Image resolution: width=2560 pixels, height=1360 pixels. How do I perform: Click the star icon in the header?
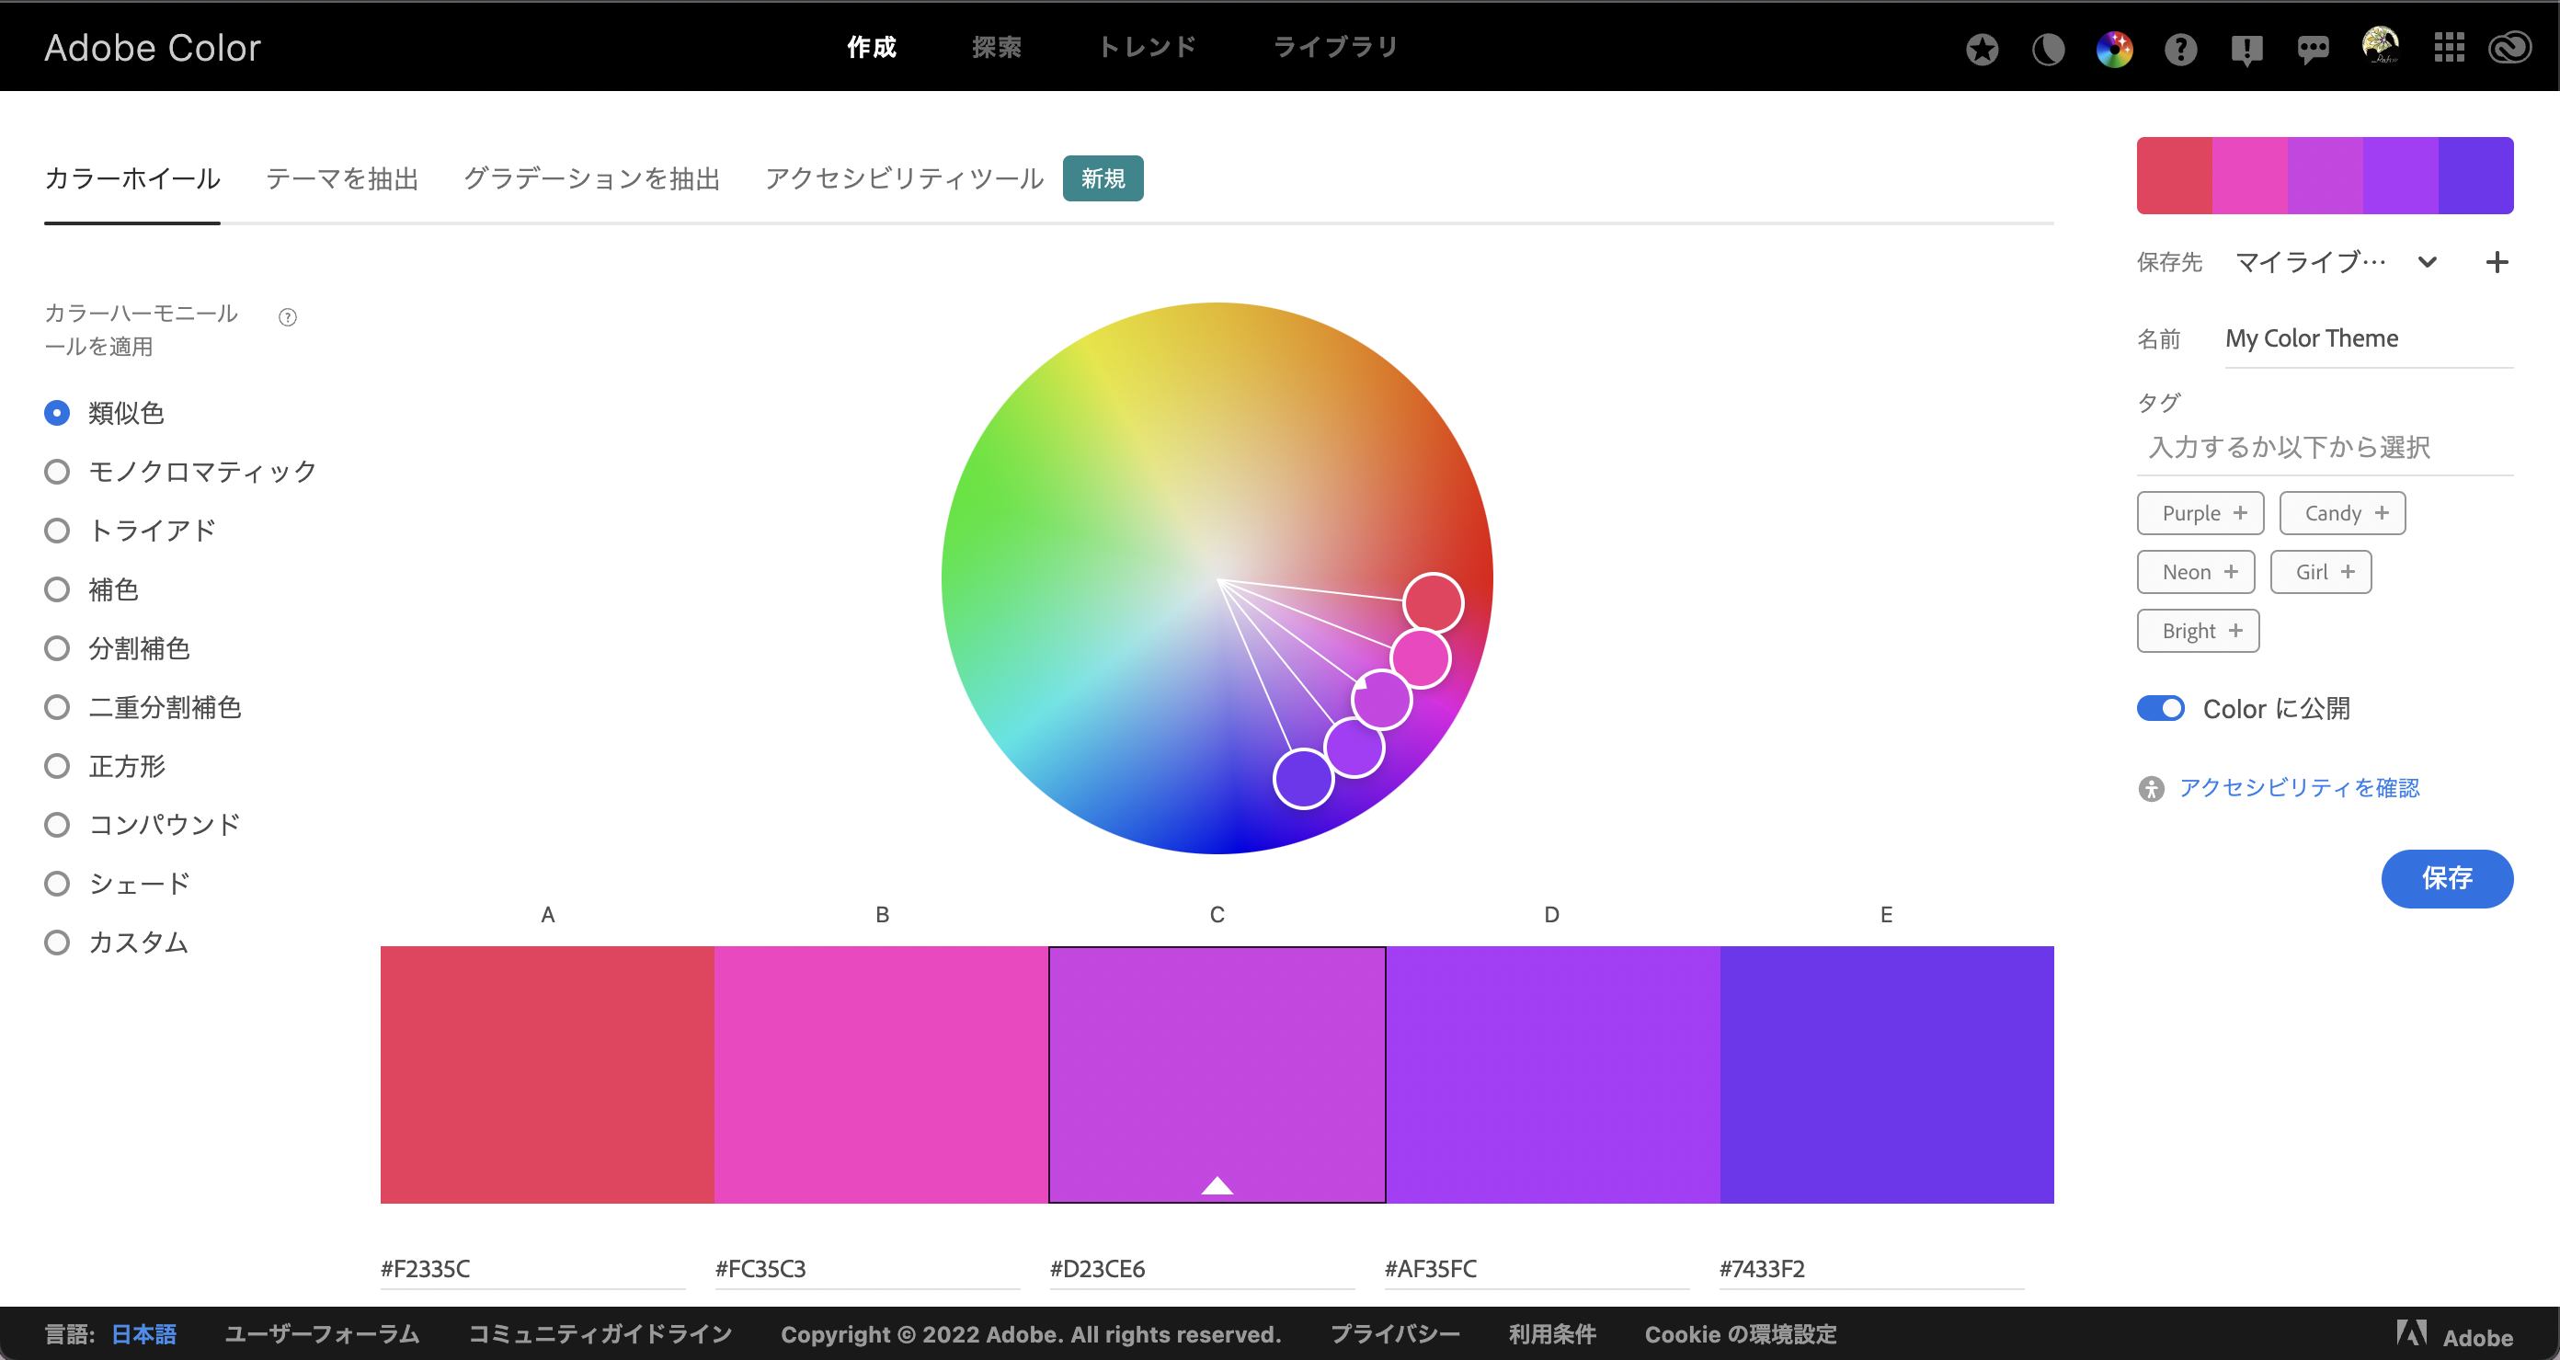coord(1982,49)
